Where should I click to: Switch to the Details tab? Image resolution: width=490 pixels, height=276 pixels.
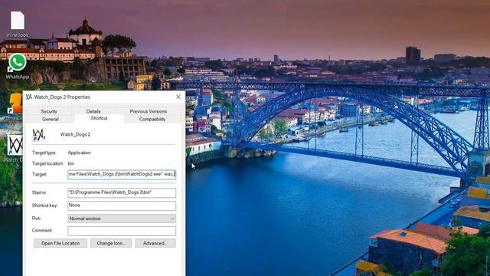[93, 111]
